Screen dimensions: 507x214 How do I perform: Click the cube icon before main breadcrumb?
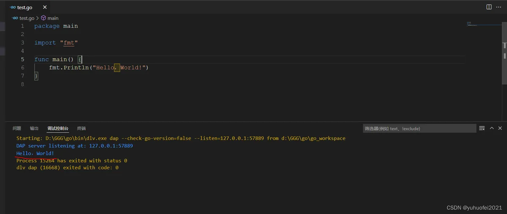(x=44, y=18)
